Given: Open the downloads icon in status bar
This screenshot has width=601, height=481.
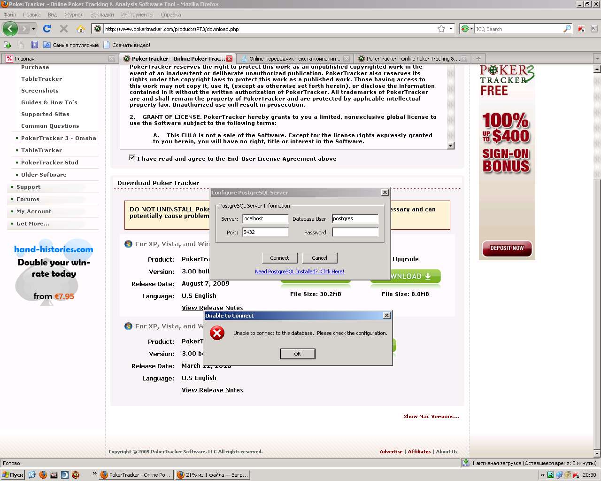Looking at the screenshot, I should tap(466, 463).
